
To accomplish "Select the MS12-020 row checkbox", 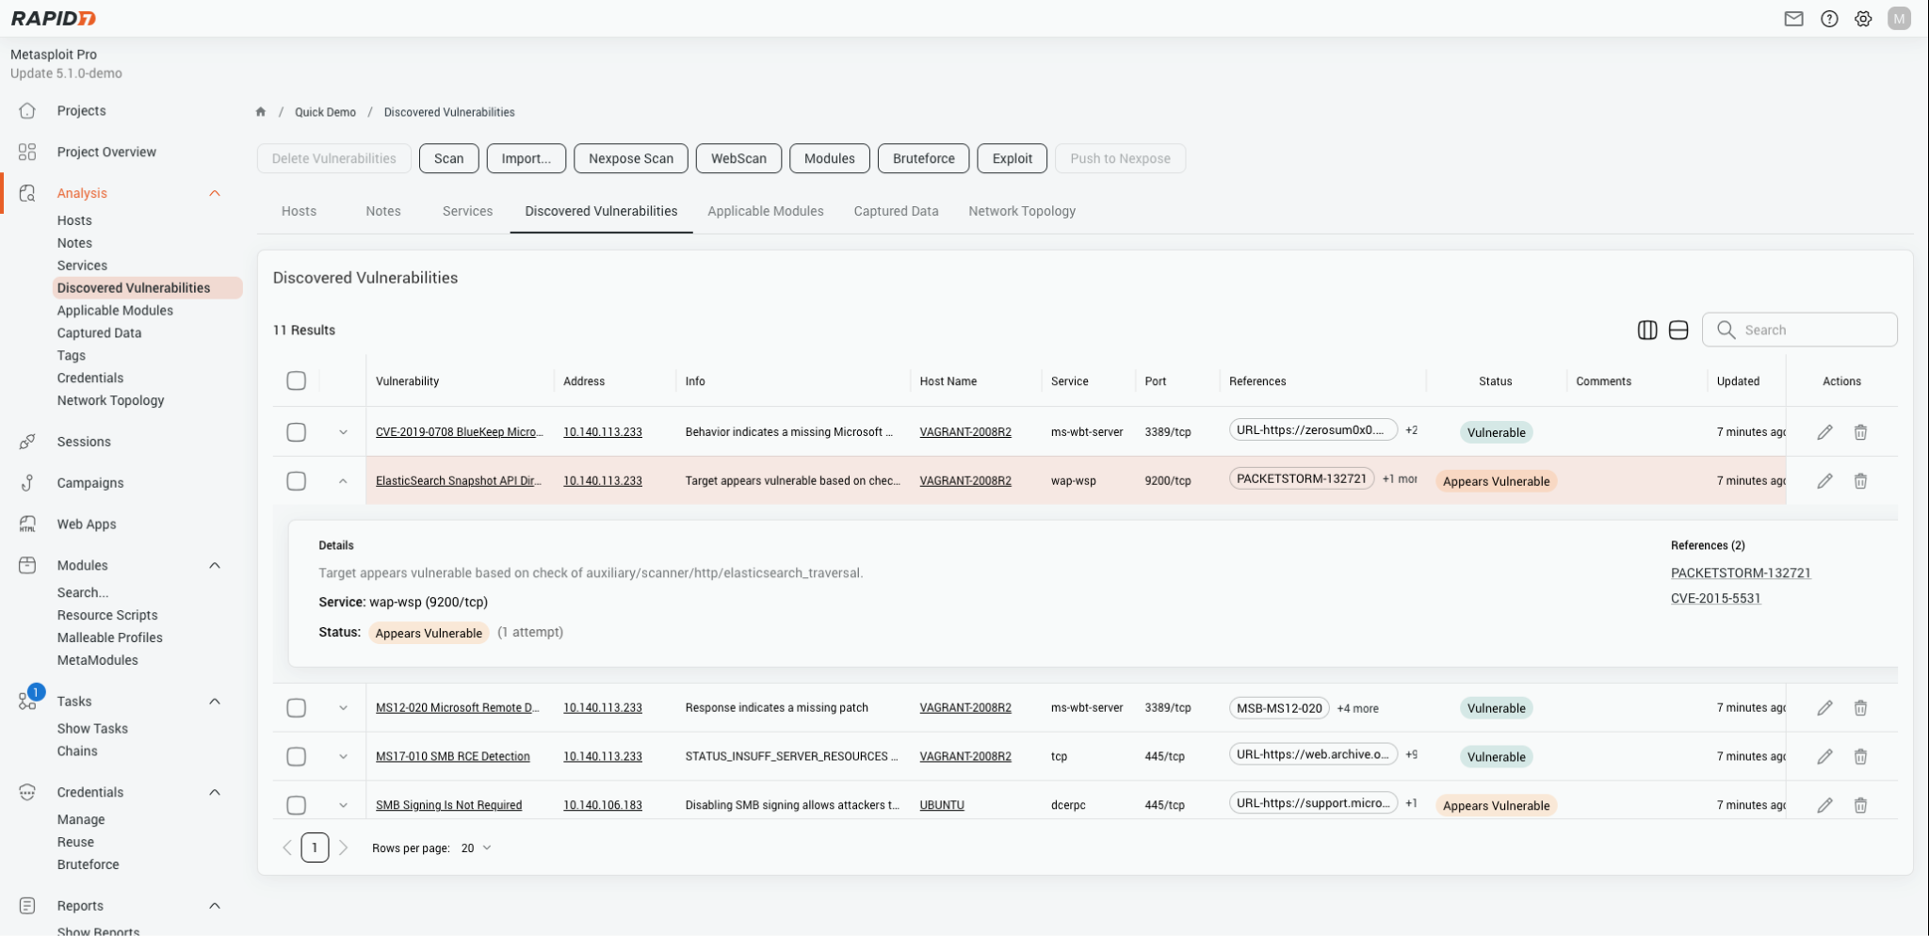I will pyautogui.click(x=297, y=708).
